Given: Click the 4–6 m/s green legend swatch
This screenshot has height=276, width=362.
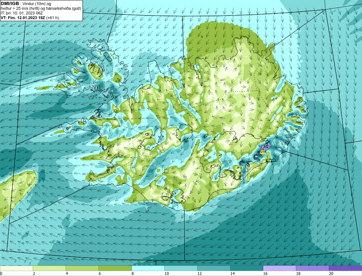Looking at the screenshot, I should (82, 268).
